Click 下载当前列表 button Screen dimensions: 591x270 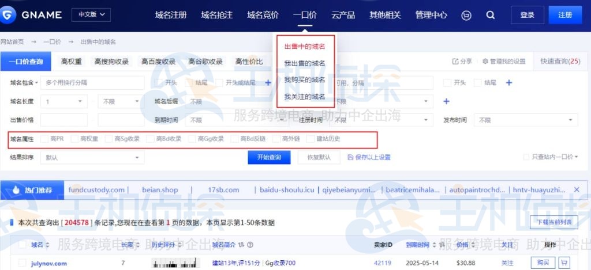553,222
